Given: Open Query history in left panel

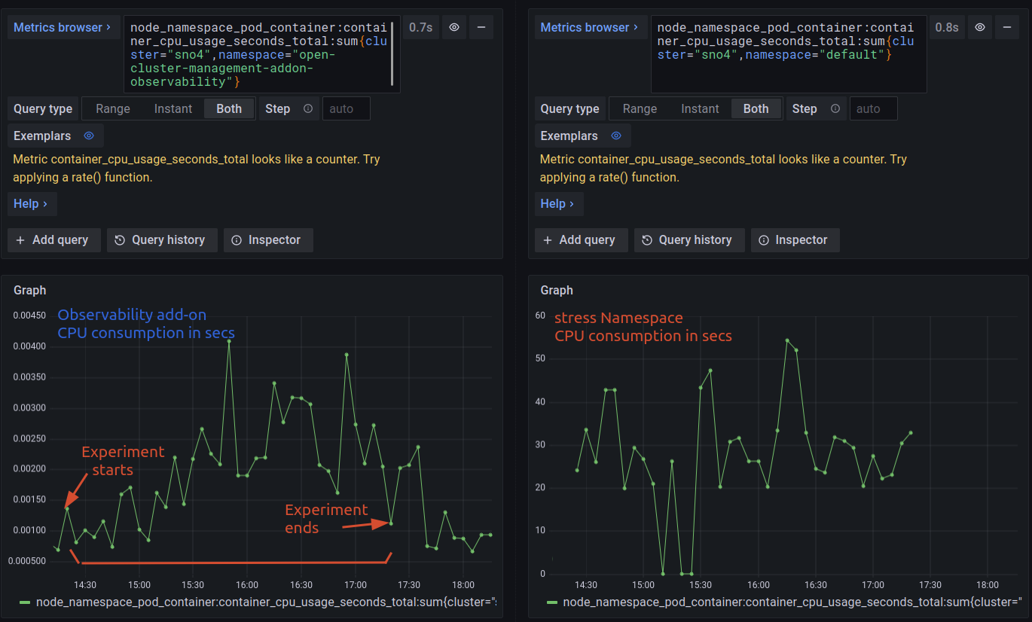Looking at the screenshot, I should click(161, 239).
